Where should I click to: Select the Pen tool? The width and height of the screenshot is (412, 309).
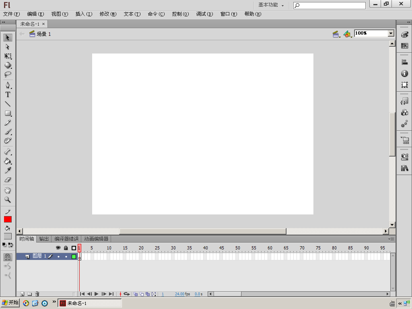click(8, 85)
